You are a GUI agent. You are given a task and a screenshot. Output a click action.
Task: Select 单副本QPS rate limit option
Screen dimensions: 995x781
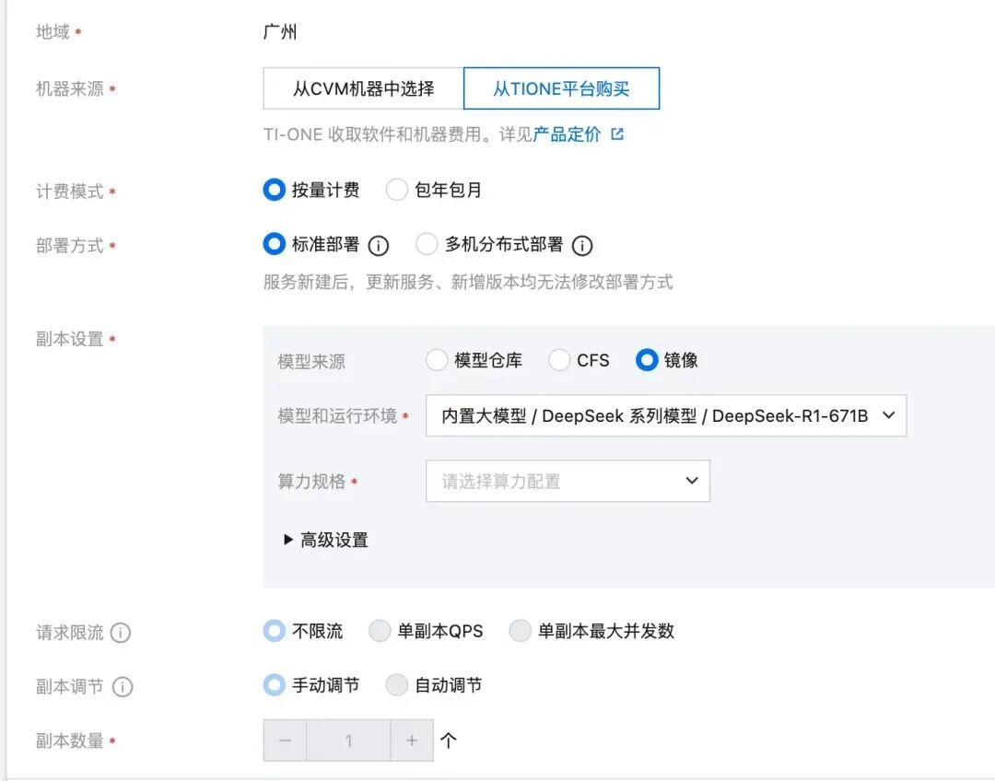[x=380, y=632]
